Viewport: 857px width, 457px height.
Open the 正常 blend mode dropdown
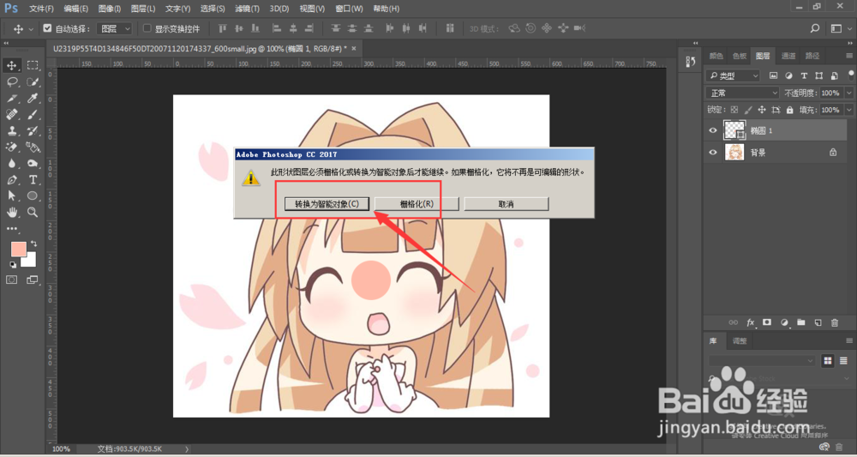(742, 93)
